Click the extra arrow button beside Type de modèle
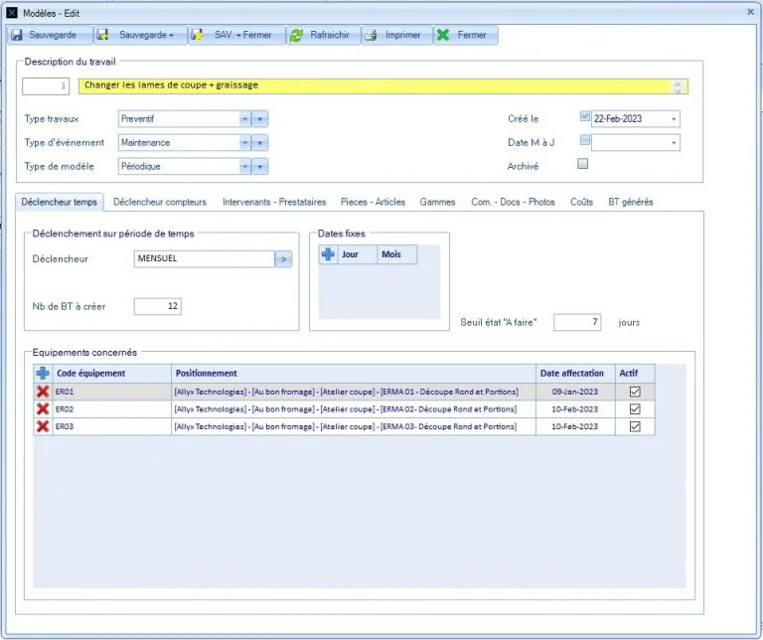 260,166
